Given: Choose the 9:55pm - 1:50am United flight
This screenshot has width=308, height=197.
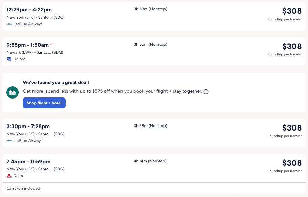Looking at the screenshot, I should click(28, 45).
